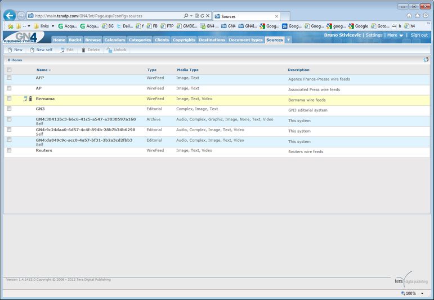This screenshot has height=300, width=434.
Task: Open the dropdown arrow next to address search
Action: click(x=191, y=16)
